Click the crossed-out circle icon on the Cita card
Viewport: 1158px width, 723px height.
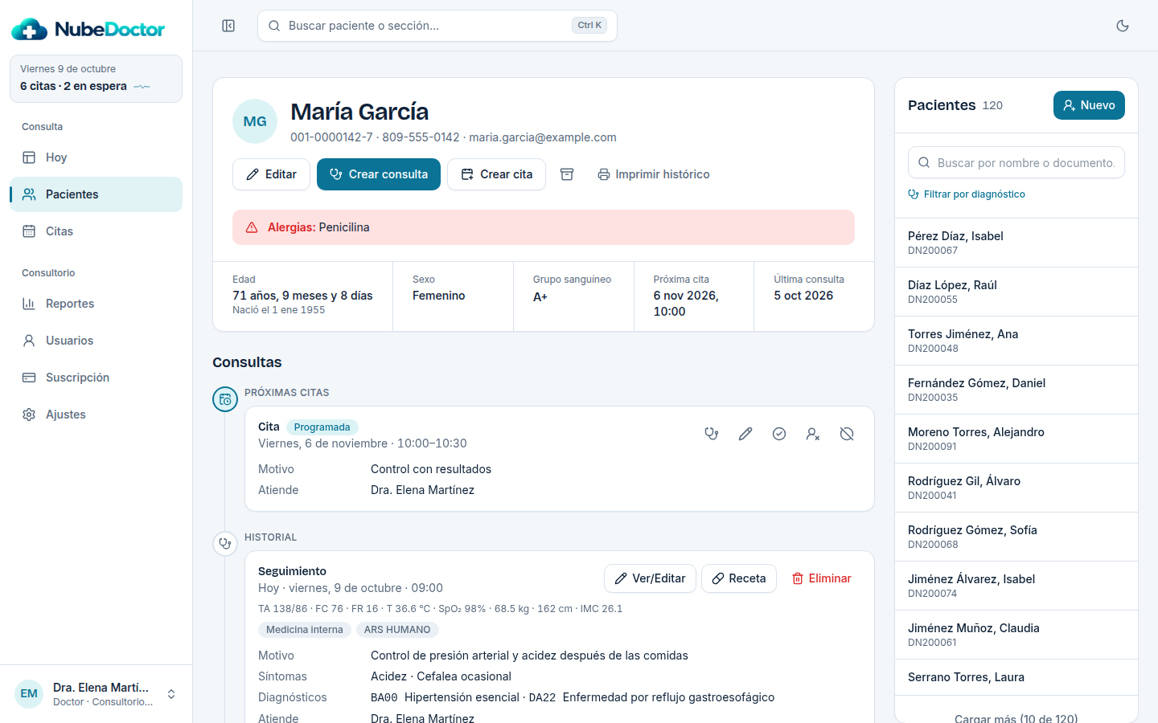coord(847,434)
